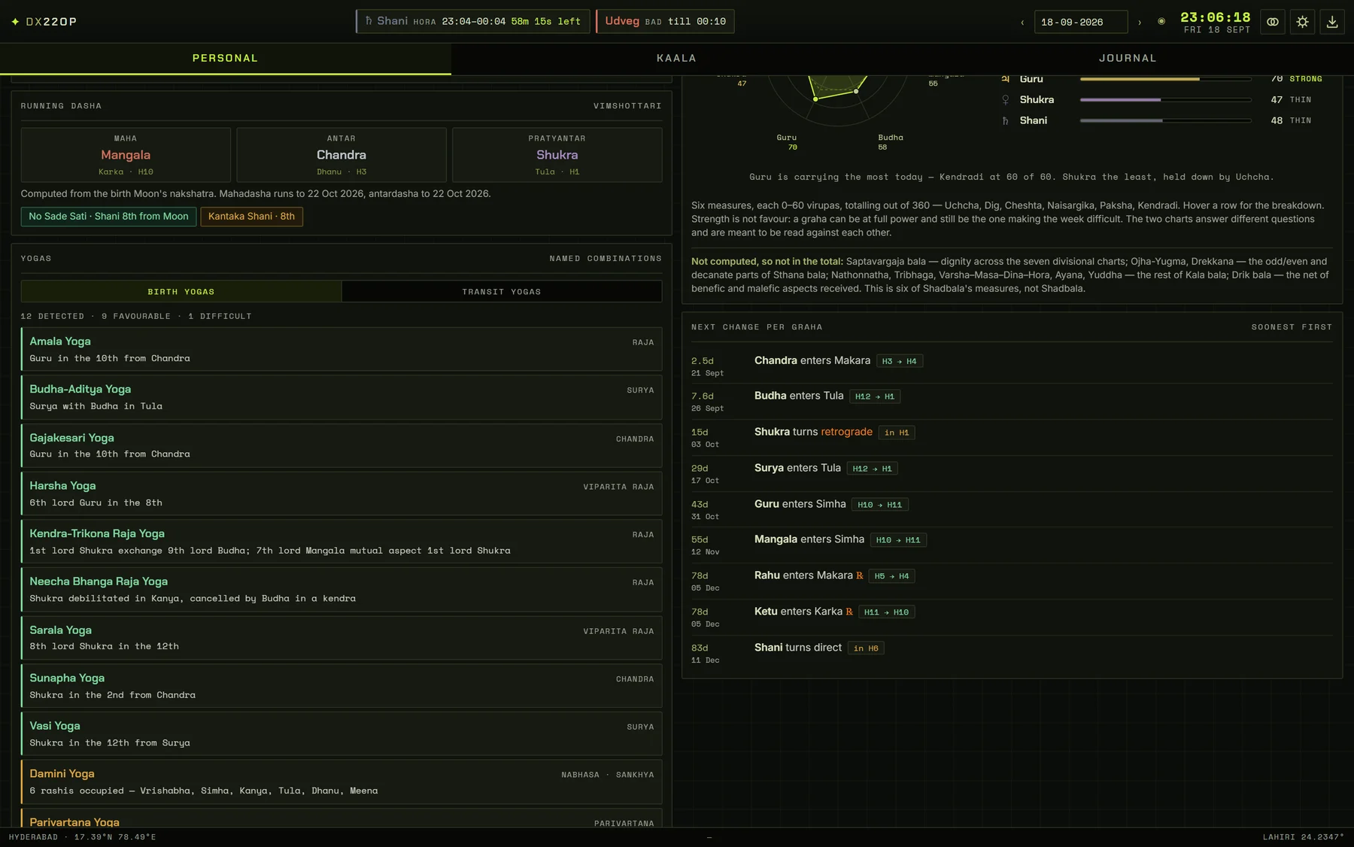Viewport: 1354px width, 847px height.
Task: Click the 'Vimshottari' label in Running Dasha
Action: click(627, 107)
